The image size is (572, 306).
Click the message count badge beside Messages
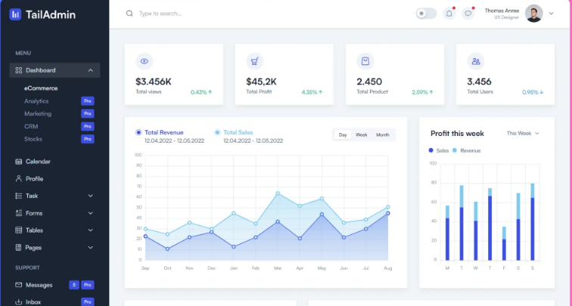click(73, 285)
